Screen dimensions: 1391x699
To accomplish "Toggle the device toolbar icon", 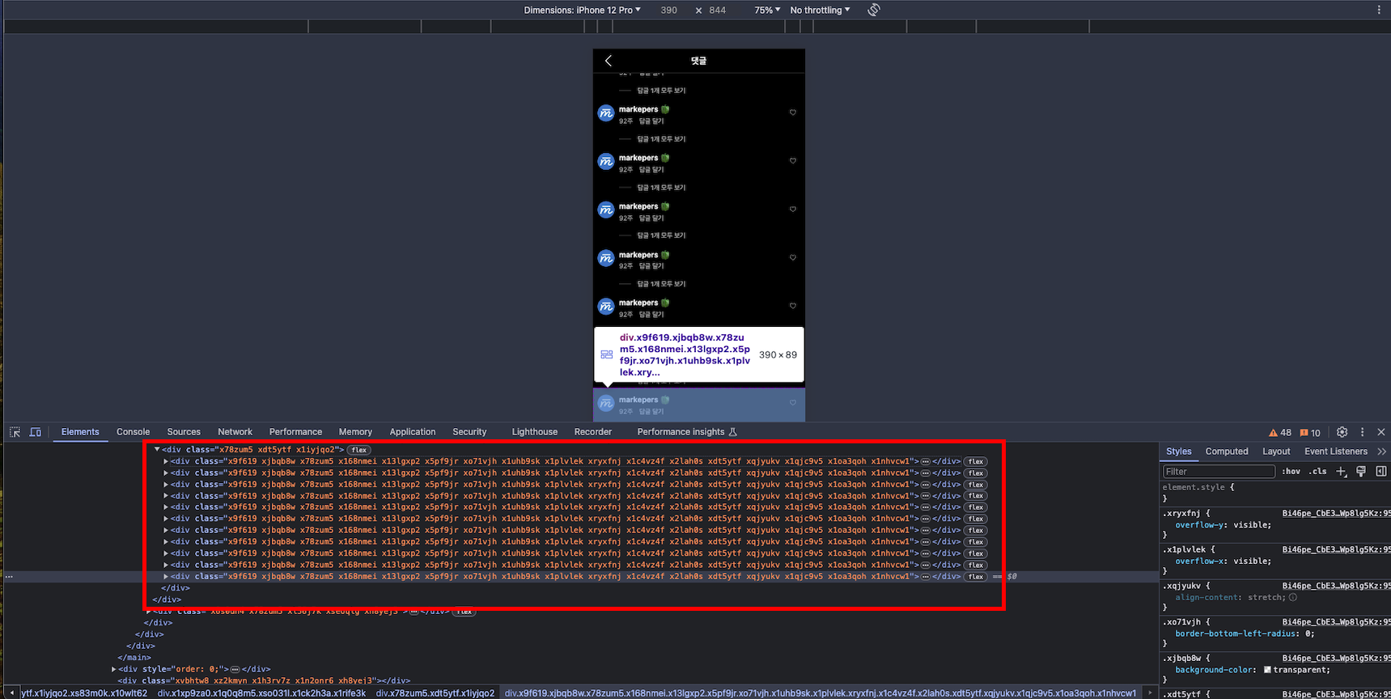I will 35,432.
